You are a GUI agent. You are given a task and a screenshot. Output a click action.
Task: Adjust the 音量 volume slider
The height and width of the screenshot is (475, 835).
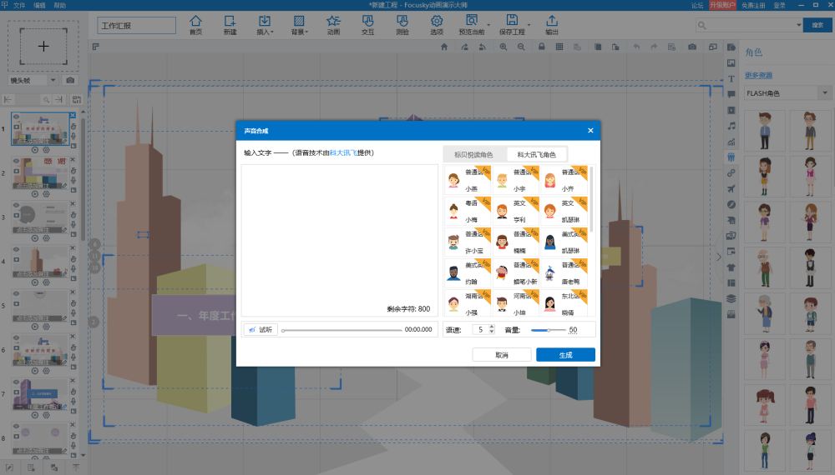(548, 330)
